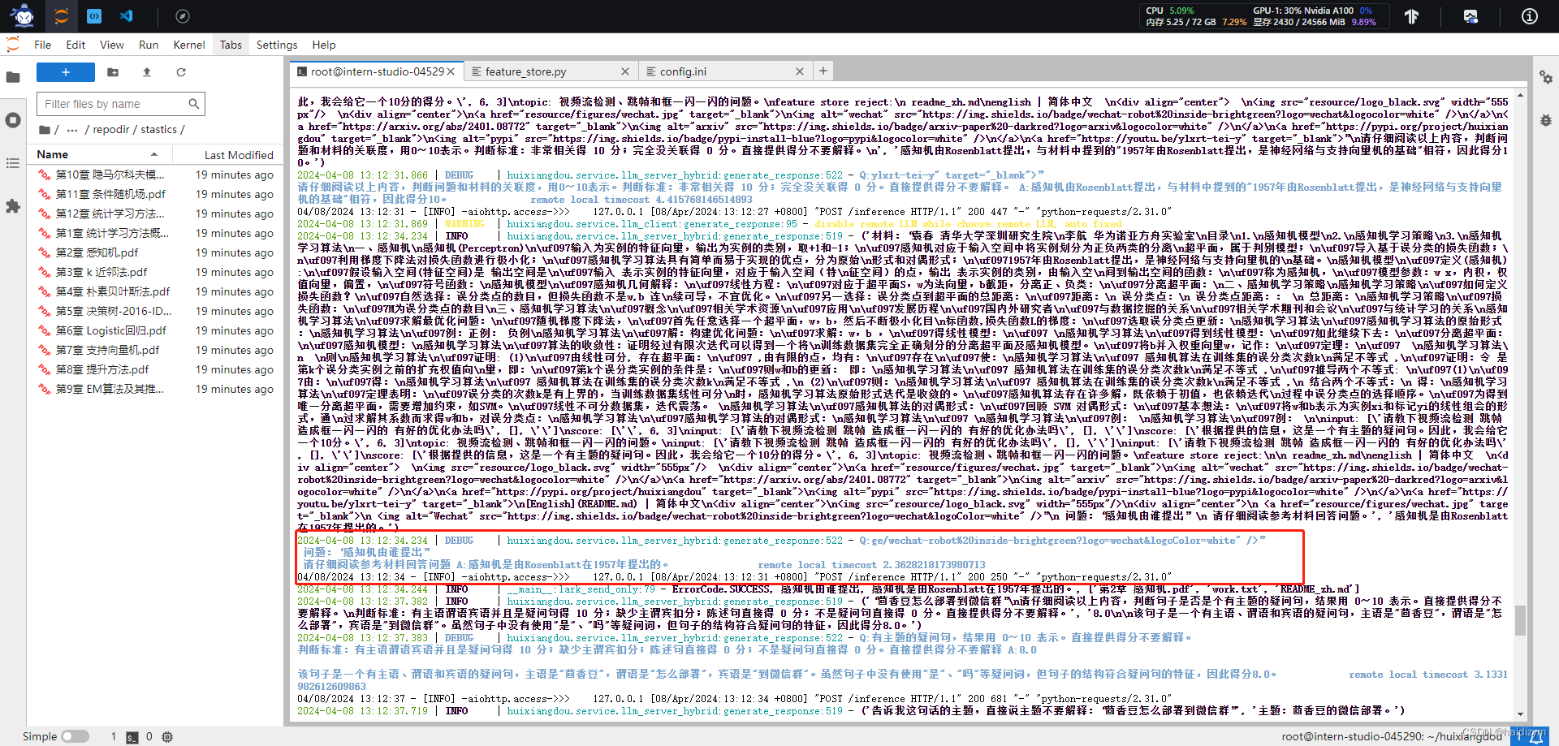Launch the VS Code icon

pyautogui.click(x=126, y=15)
